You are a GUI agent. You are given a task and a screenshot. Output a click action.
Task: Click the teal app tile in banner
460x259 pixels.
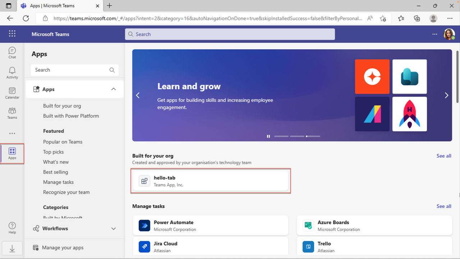point(410,77)
